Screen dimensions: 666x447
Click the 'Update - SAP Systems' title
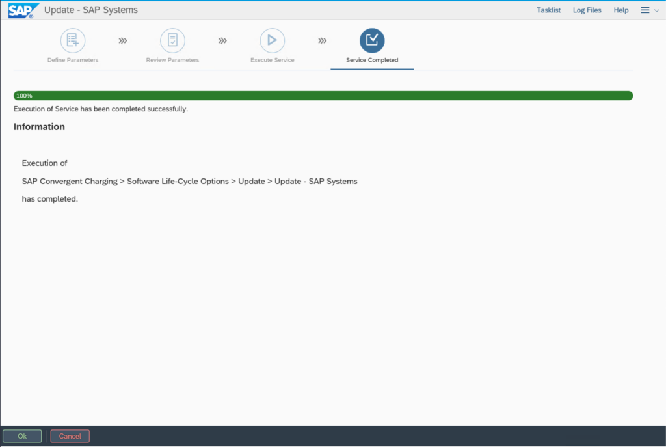(x=91, y=10)
